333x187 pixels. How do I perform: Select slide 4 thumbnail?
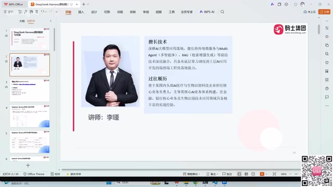coord(30,116)
